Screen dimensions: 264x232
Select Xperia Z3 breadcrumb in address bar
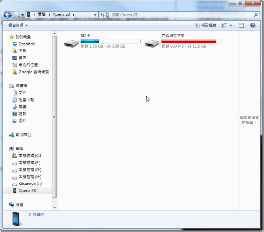coord(61,14)
